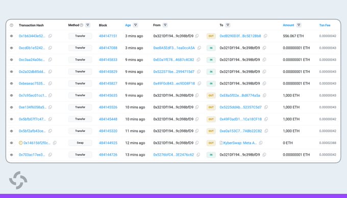
Task: Toggle the eye preview for 0x1b63443e52 row
Action: [12, 36]
